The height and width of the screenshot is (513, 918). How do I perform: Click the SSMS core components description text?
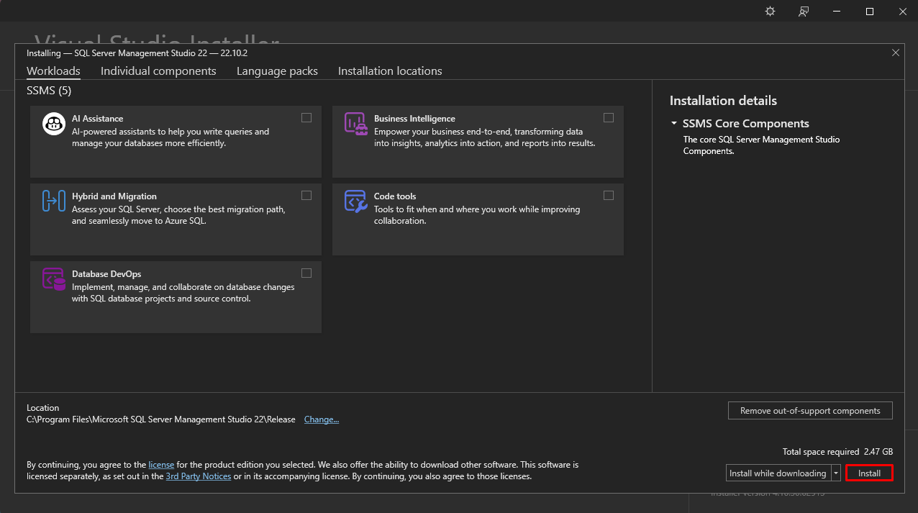pos(761,145)
